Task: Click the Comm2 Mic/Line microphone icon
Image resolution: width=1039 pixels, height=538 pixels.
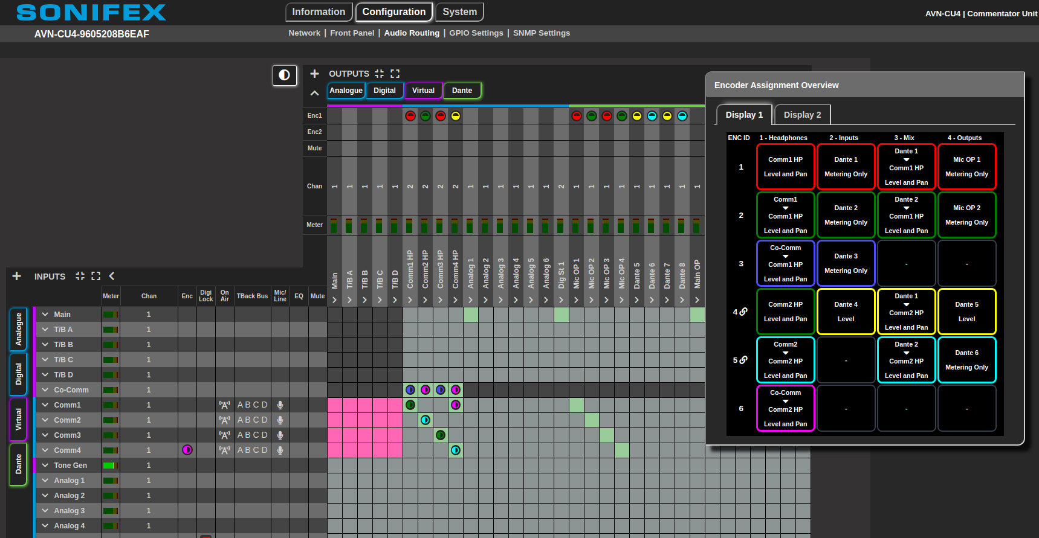Action: (280, 420)
